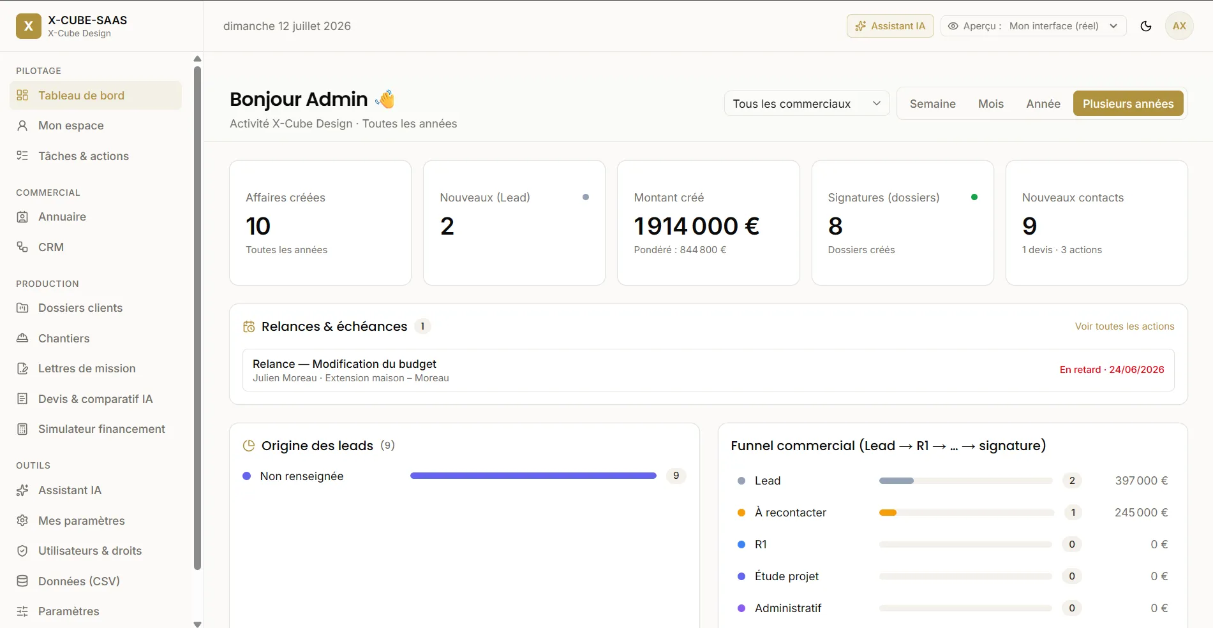Click the Annuaire contact book icon
The width and height of the screenshot is (1213, 628).
[x=22, y=217]
